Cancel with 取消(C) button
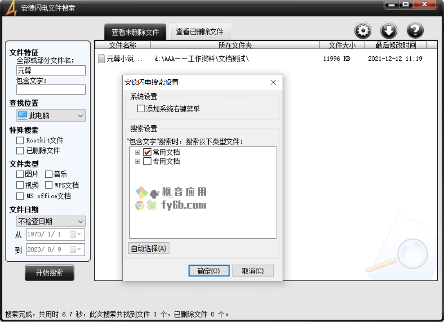Viewport: 444px width, 322px height. (x=253, y=271)
